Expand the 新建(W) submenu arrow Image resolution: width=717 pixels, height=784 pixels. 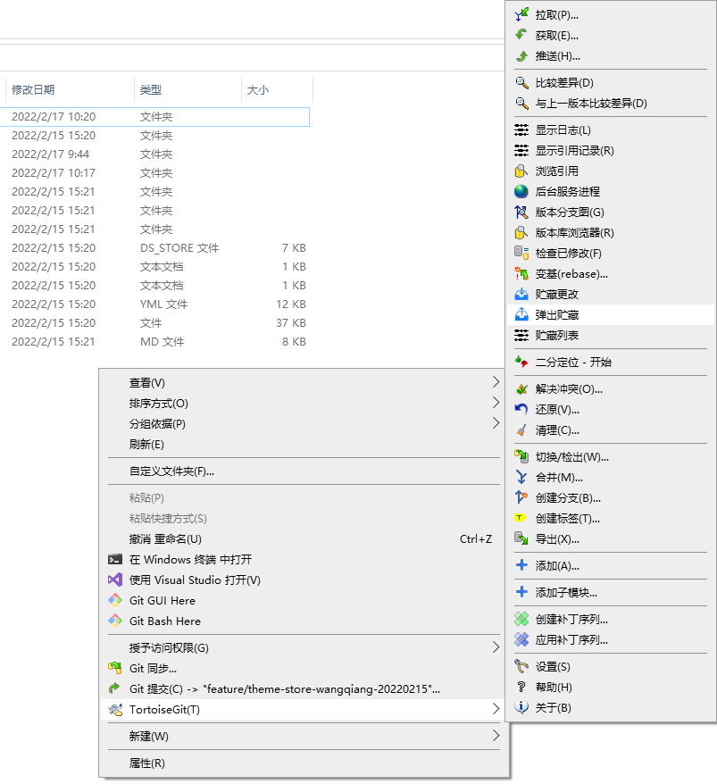(x=496, y=736)
